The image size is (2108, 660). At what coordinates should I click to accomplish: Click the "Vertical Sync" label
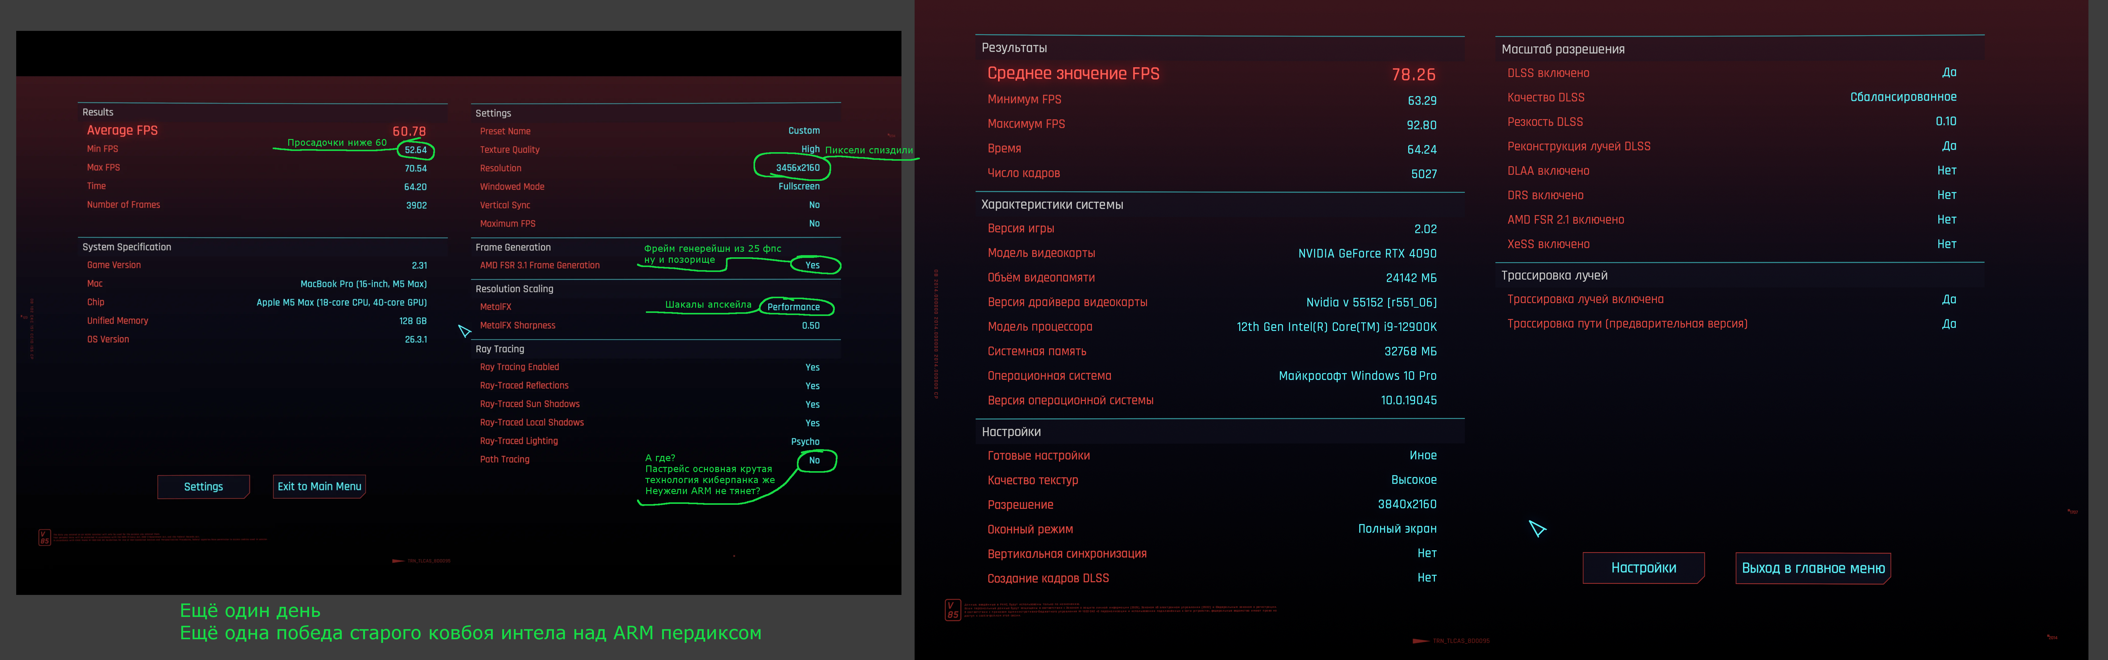click(x=505, y=205)
